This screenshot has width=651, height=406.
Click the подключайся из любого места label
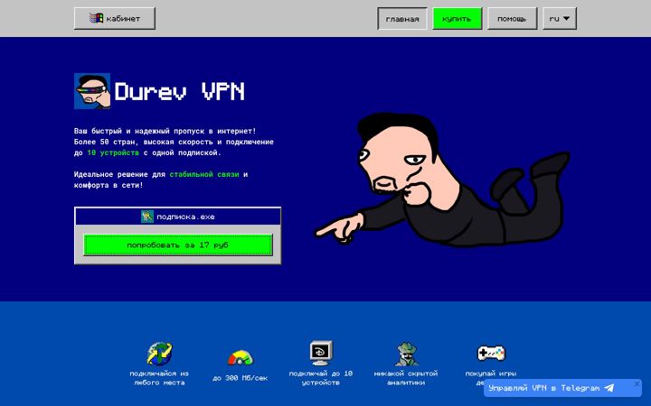(x=159, y=378)
